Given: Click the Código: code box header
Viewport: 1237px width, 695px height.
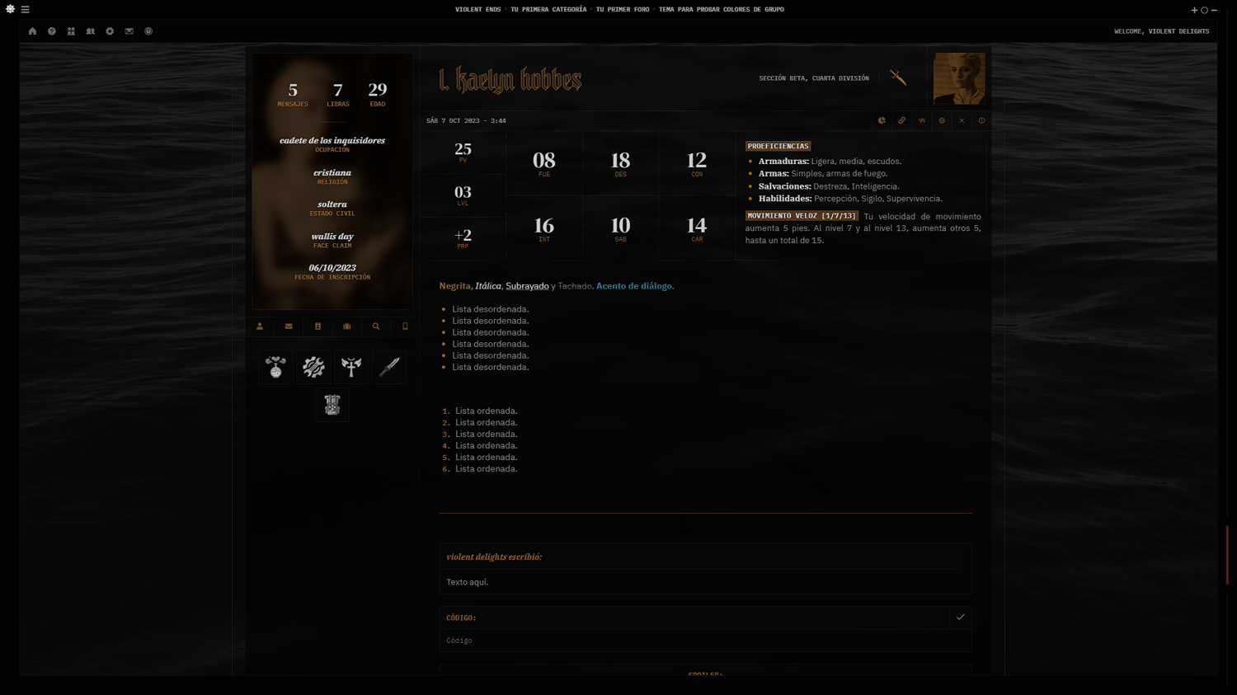Looking at the screenshot, I should click(461, 618).
